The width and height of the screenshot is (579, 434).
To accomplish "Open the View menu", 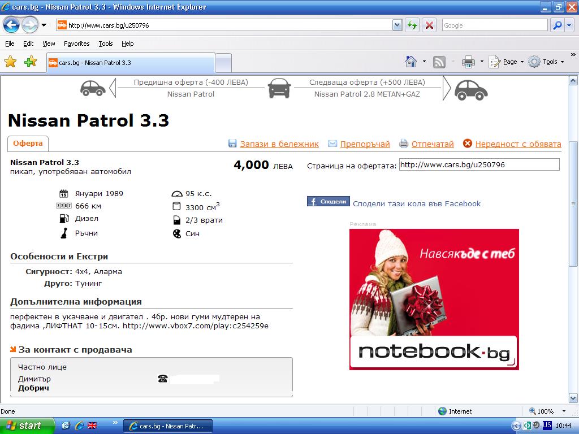I will click(x=49, y=44).
